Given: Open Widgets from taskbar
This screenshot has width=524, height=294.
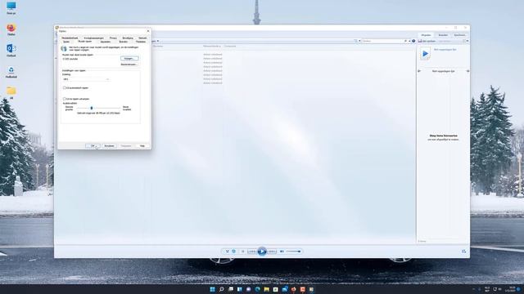Looking at the screenshot, I should (240, 289).
